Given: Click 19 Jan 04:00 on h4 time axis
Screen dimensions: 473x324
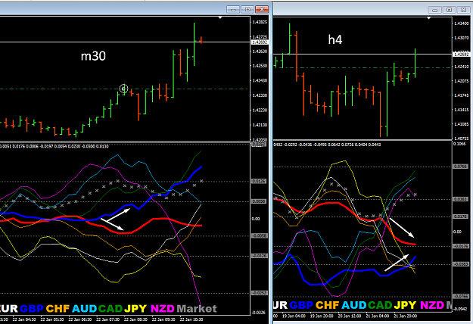Looking at the screenshot, I should tap(294, 316).
